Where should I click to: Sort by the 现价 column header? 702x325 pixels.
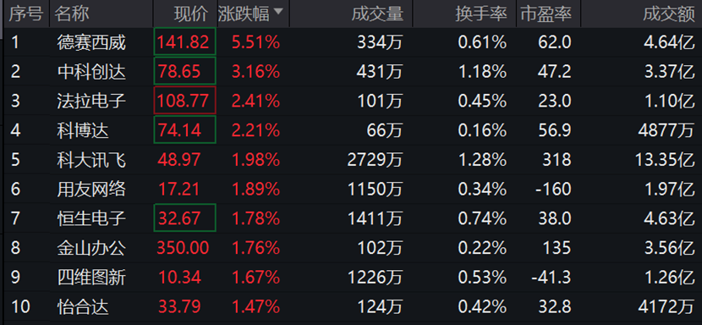(191, 14)
